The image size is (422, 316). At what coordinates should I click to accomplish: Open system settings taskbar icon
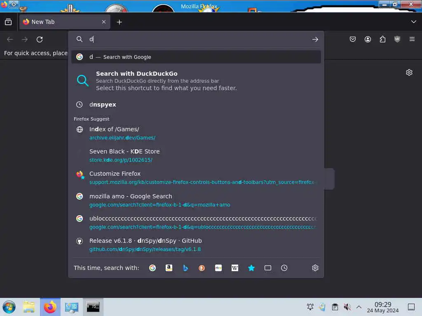coord(72,307)
